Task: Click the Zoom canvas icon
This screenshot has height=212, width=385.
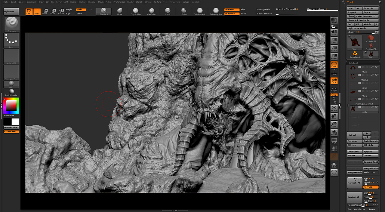Action: 334,41
